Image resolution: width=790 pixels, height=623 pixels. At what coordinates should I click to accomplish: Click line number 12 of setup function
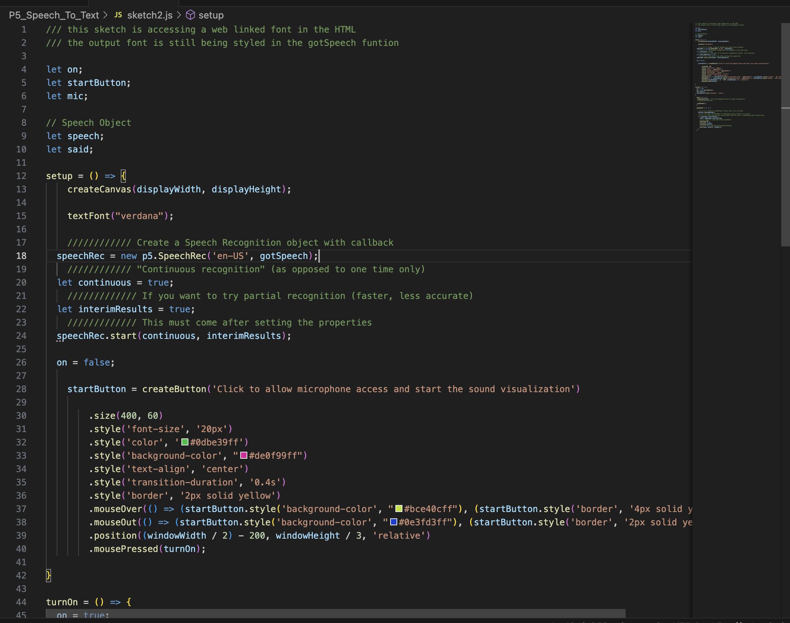21,176
